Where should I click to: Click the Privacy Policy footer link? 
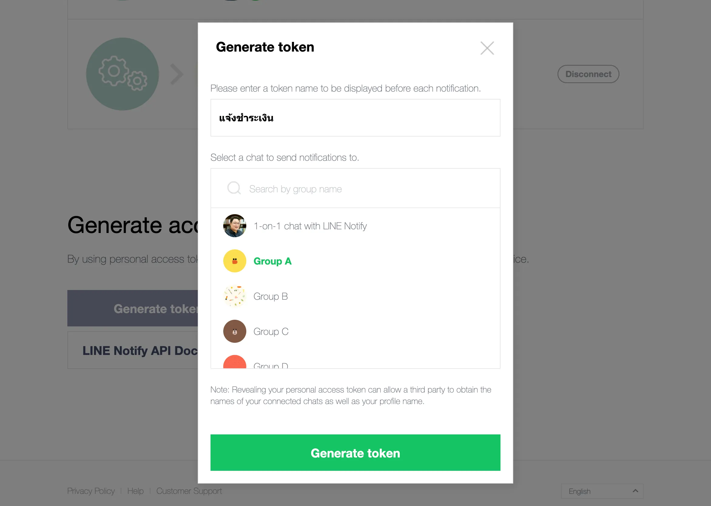click(91, 491)
